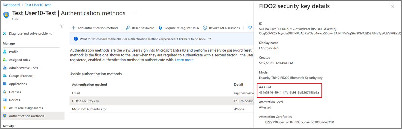Click the AA Guid value 454e5346-4944
The width and height of the screenshot is (402, 129).
[x=289, y=92]
